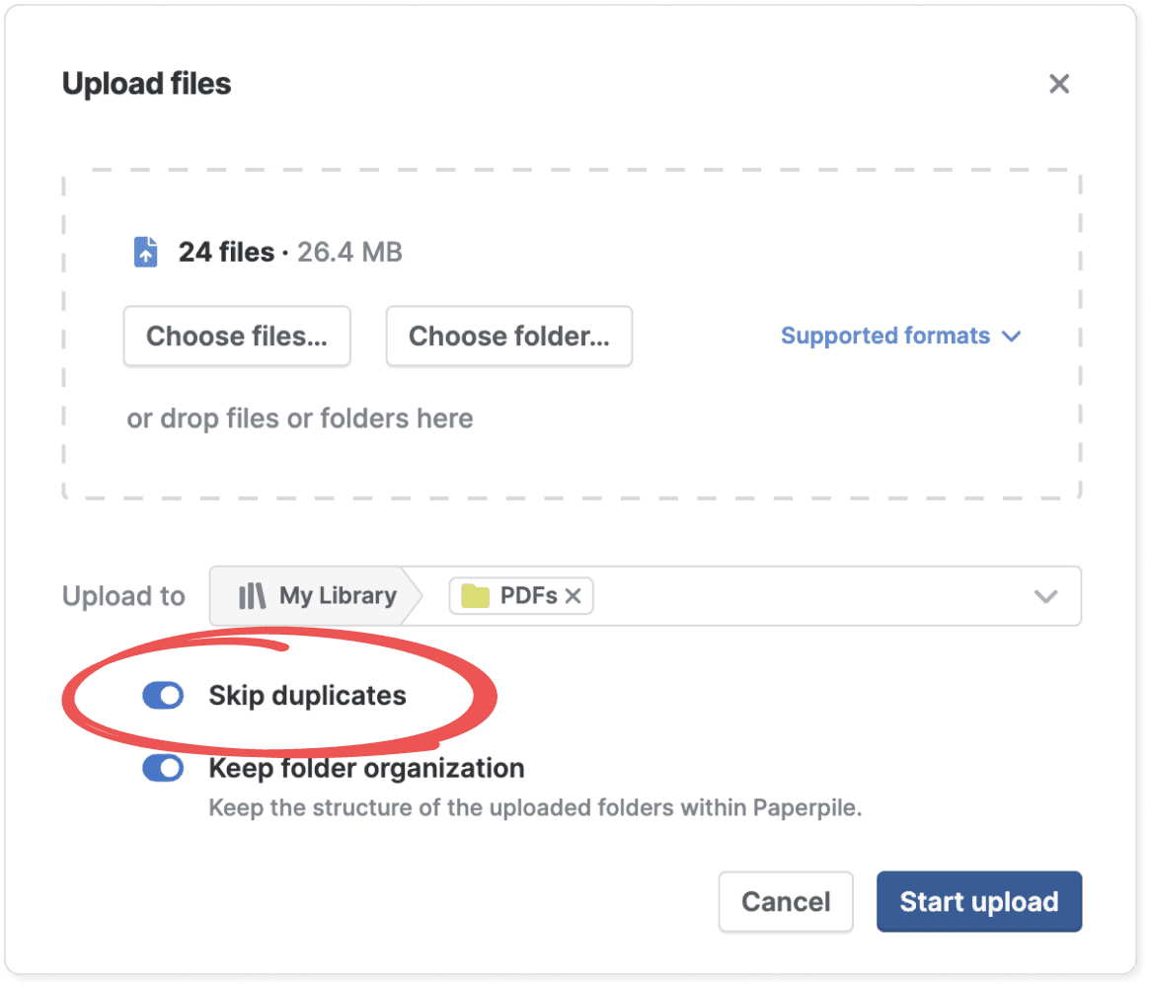Viewport: 1149px width, 987px height.
Task: Open the Supported formats link
Action: click(884, 337)
